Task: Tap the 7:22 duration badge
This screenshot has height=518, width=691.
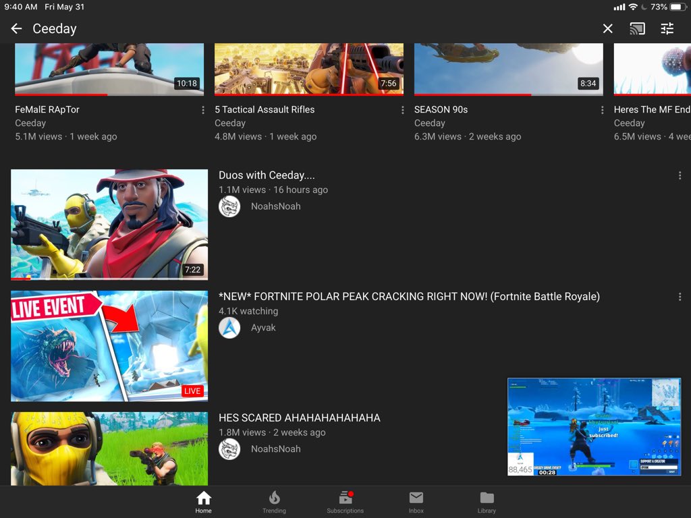Action: (192, 270)
